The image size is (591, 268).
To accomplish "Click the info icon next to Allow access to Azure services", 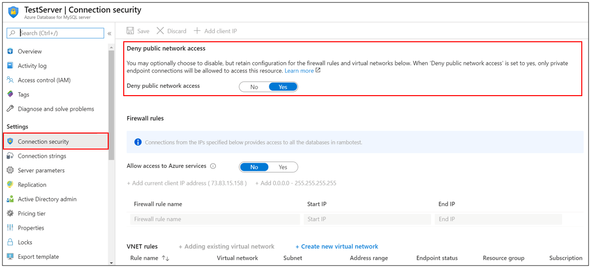I will click(213, 166).
